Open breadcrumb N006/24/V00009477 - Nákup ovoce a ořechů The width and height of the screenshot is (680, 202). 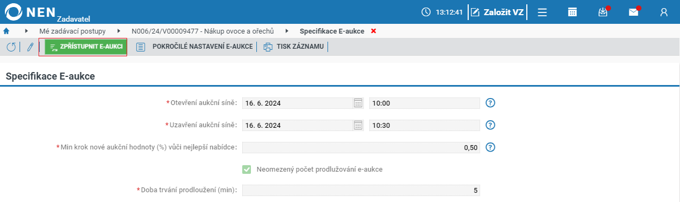tap(203, 31)
